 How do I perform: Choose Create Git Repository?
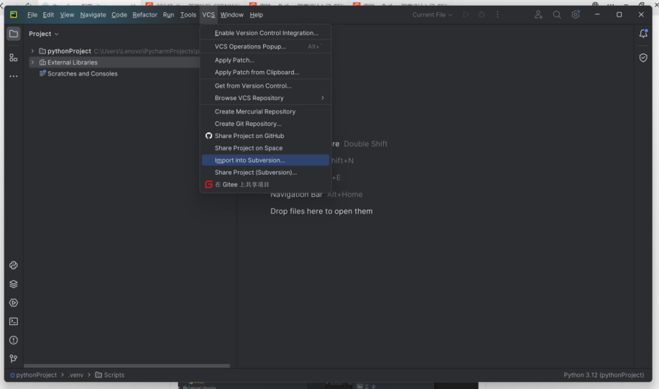tap(266, 124)
